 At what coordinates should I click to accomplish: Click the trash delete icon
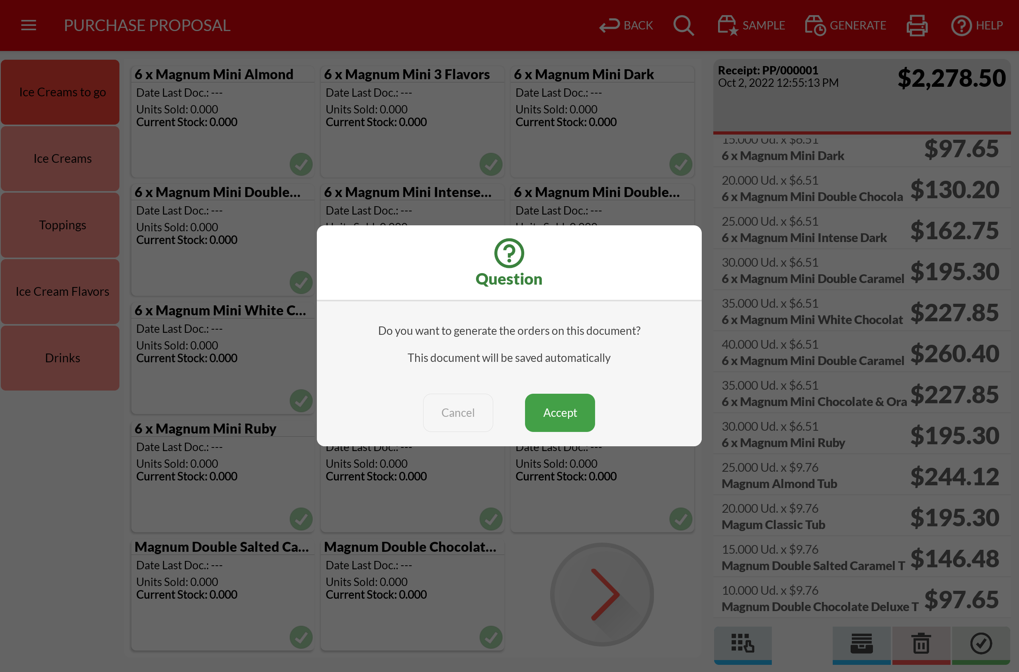(921, 644)
